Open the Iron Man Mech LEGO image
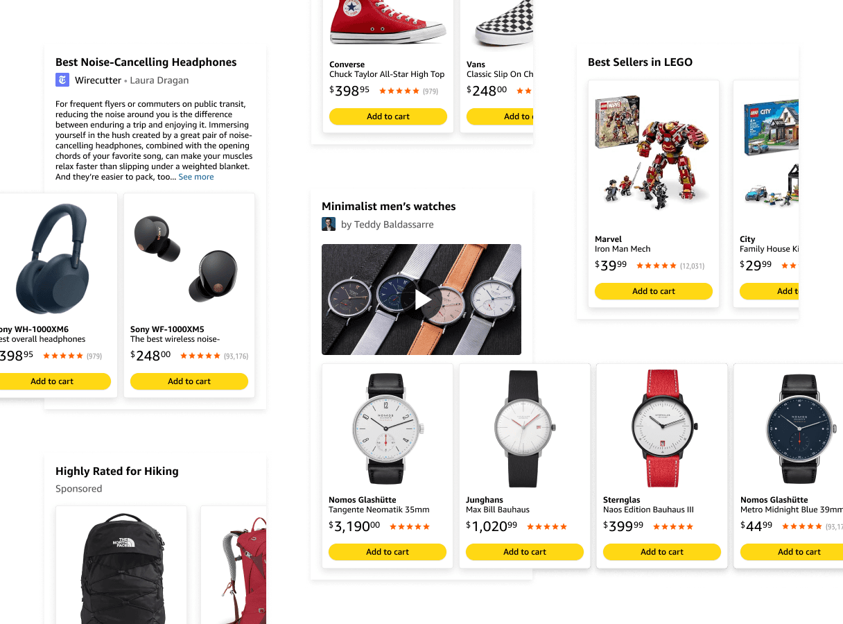Image resolution: width=843 pixels, height=624 pixels. tap(654, 154)
